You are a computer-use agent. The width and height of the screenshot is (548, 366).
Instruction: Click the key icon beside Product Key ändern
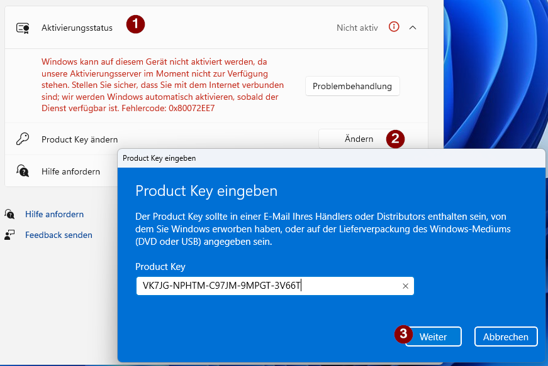click(23, 139)
